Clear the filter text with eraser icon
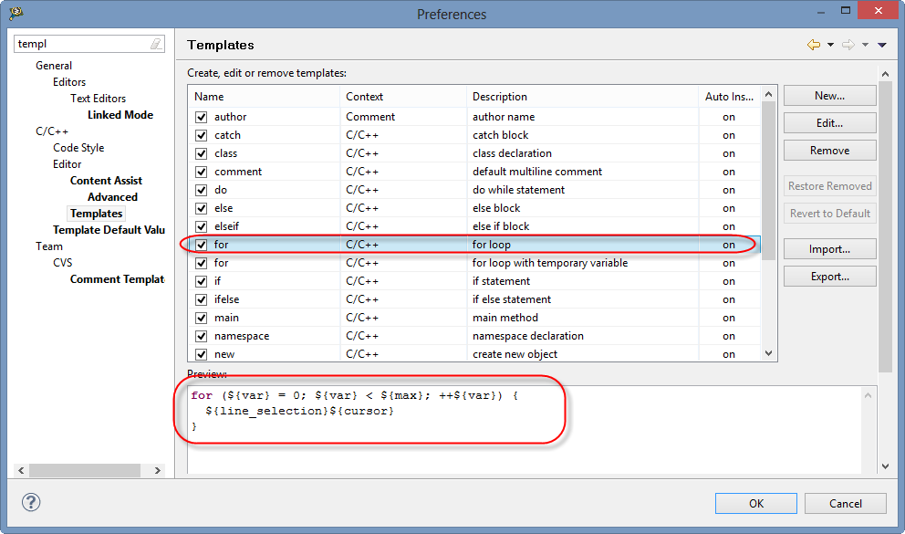 pos(156,44)
